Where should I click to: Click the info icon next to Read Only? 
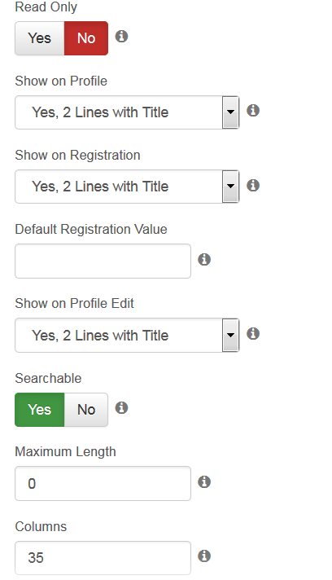click(x=121, y=36)
